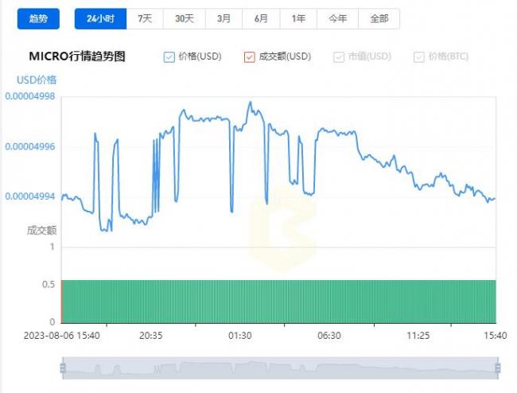Click the 2023-08-06 15:40 time label
The image size is (517, 393).
coord(62,336)
